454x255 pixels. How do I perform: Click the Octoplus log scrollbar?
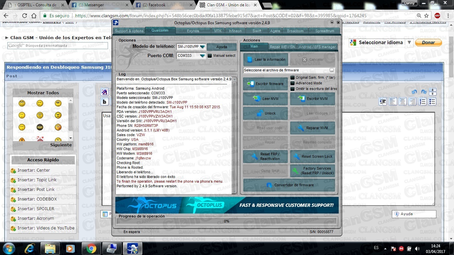[x=234, y=135]
